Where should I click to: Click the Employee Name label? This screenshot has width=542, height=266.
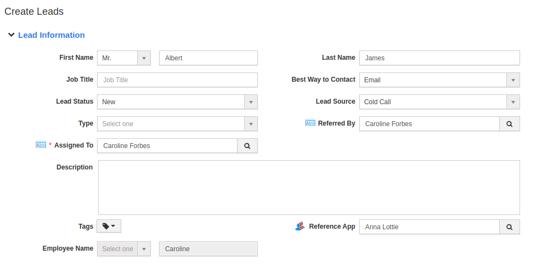click(x=68, y=248)
